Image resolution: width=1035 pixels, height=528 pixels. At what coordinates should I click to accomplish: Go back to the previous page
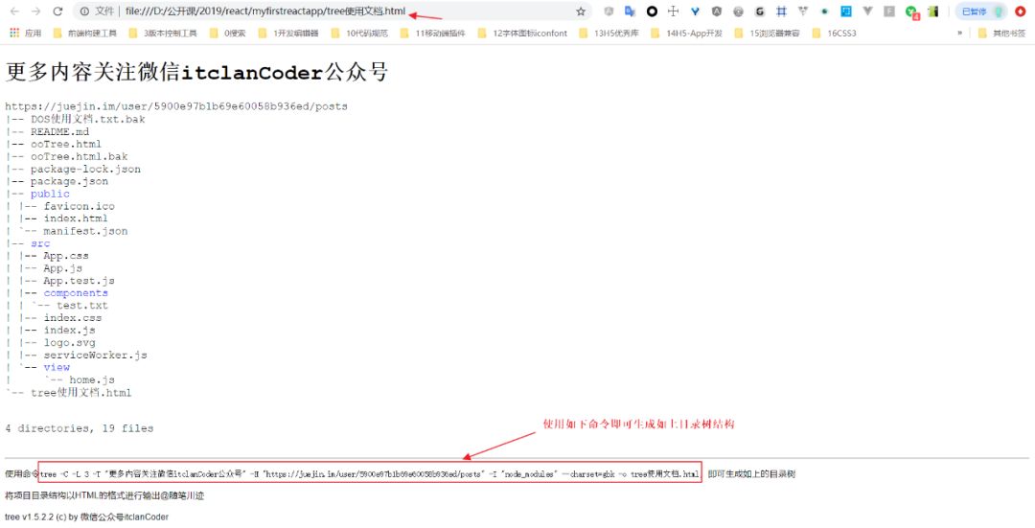(x=14, y=11)
